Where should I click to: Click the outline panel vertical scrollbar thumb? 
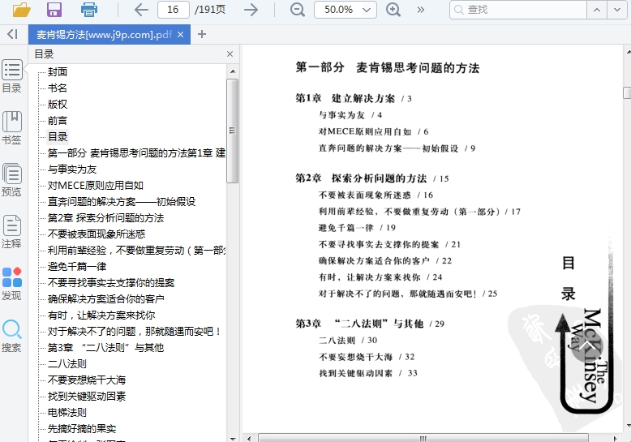click(233, 131)
